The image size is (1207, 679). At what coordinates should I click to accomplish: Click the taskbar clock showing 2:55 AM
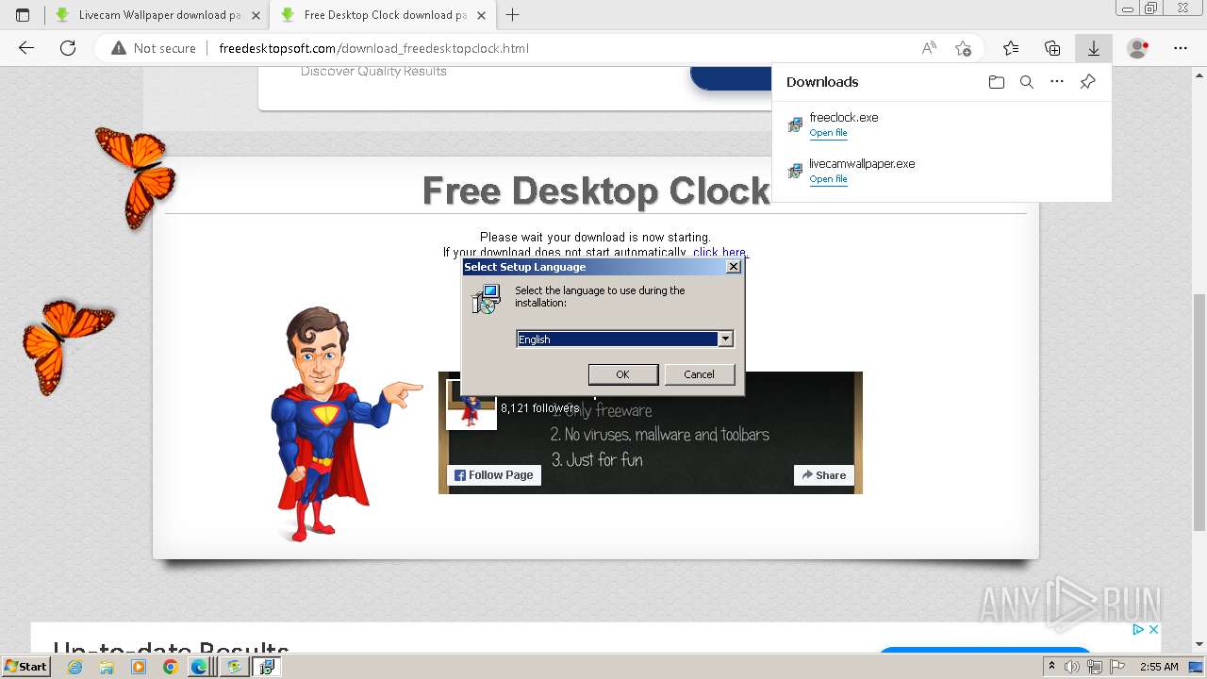[1159, 667]
